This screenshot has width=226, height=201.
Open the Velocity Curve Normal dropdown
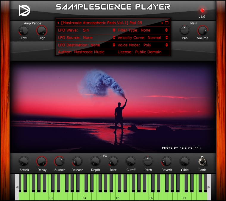pos(154,38)
